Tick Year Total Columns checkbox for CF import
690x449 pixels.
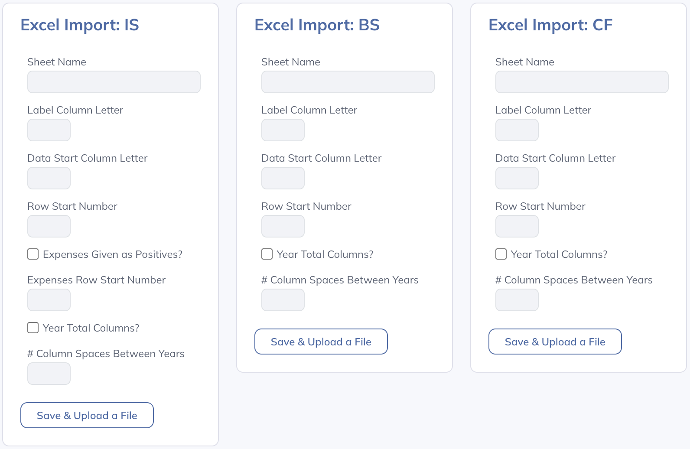pyautogui.click(x=501, y=254)
